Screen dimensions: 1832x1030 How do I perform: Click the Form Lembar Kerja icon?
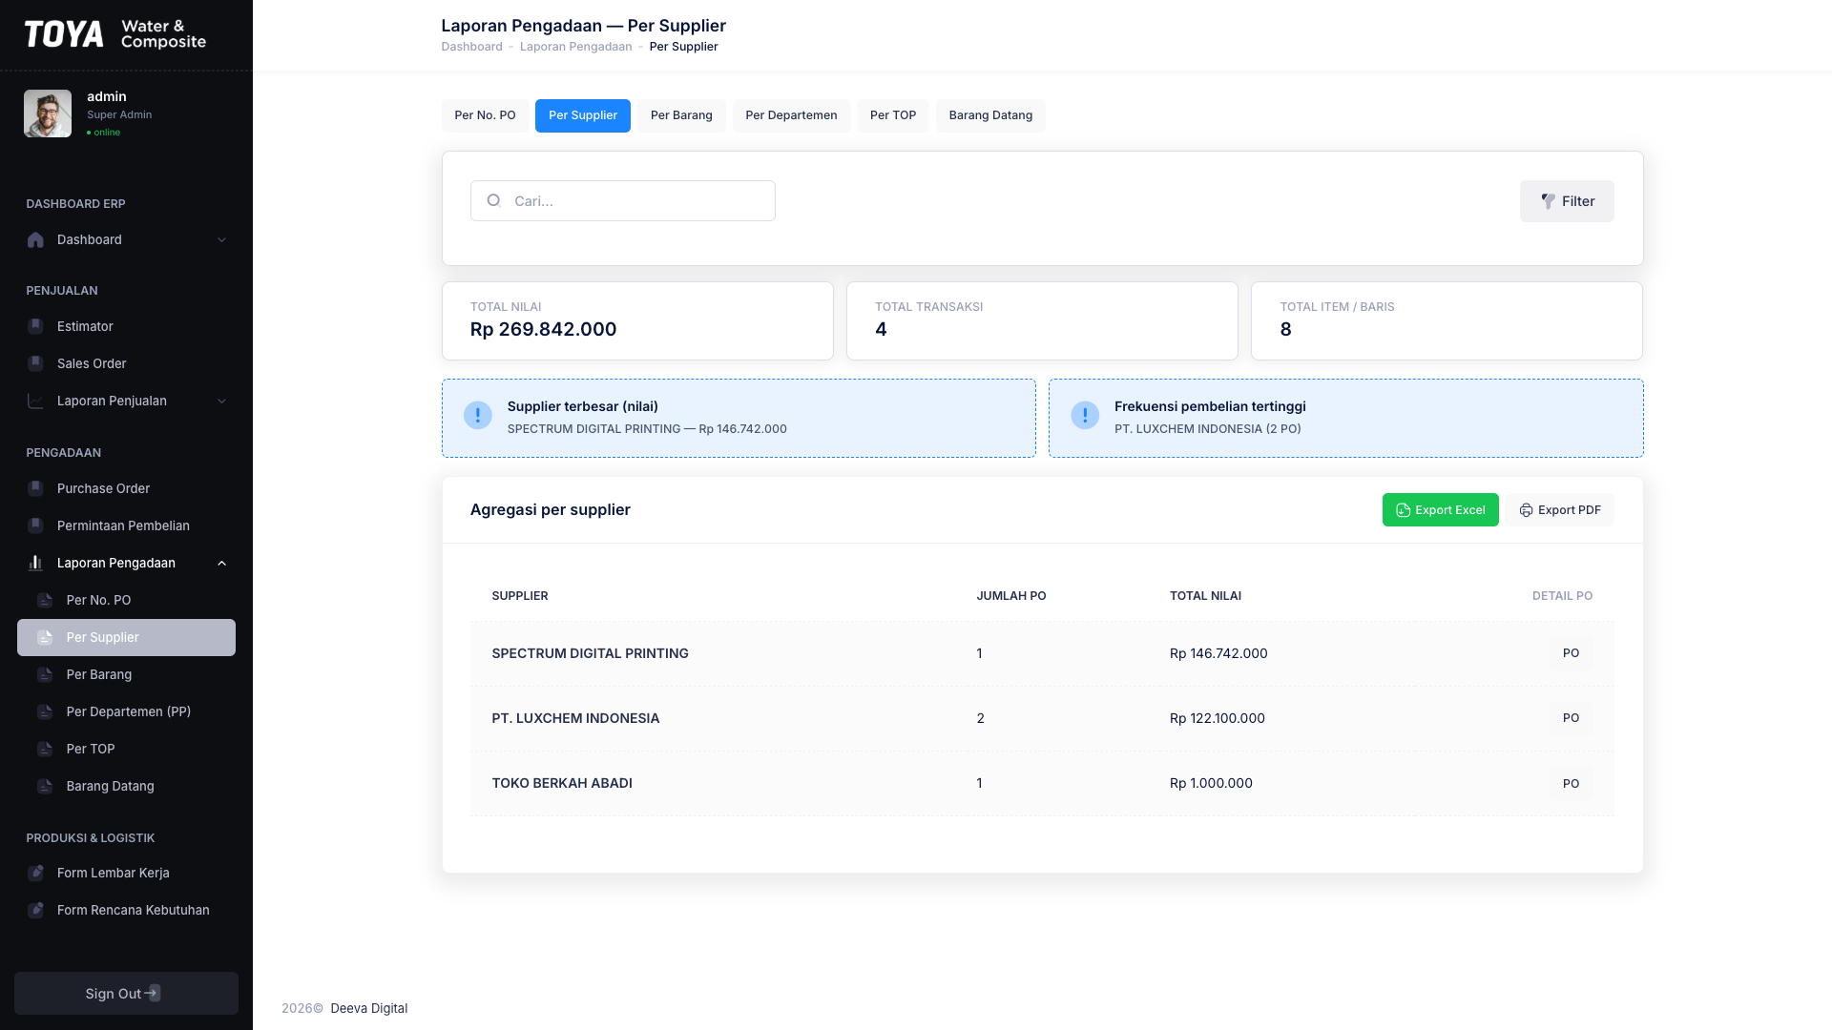[x=35, y=873]
